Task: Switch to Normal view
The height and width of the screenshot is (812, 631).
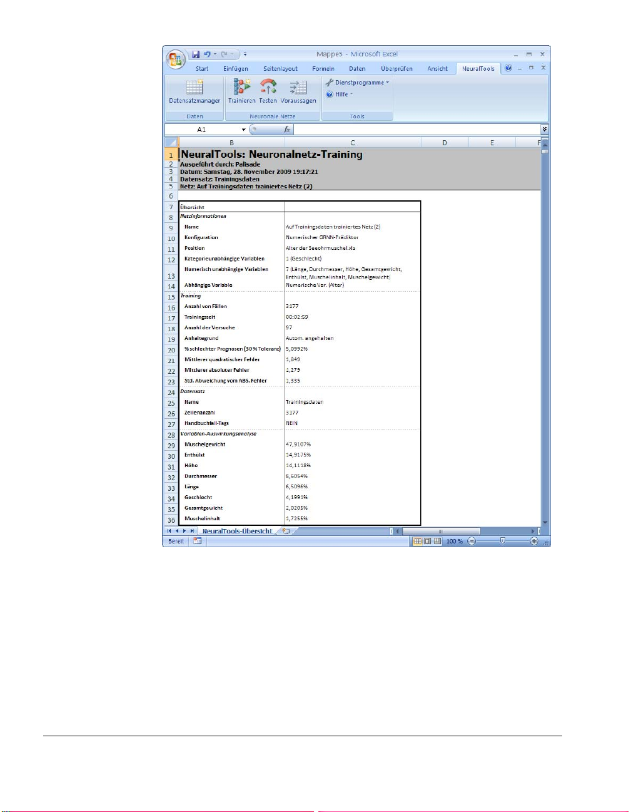Action: point(417,541)
